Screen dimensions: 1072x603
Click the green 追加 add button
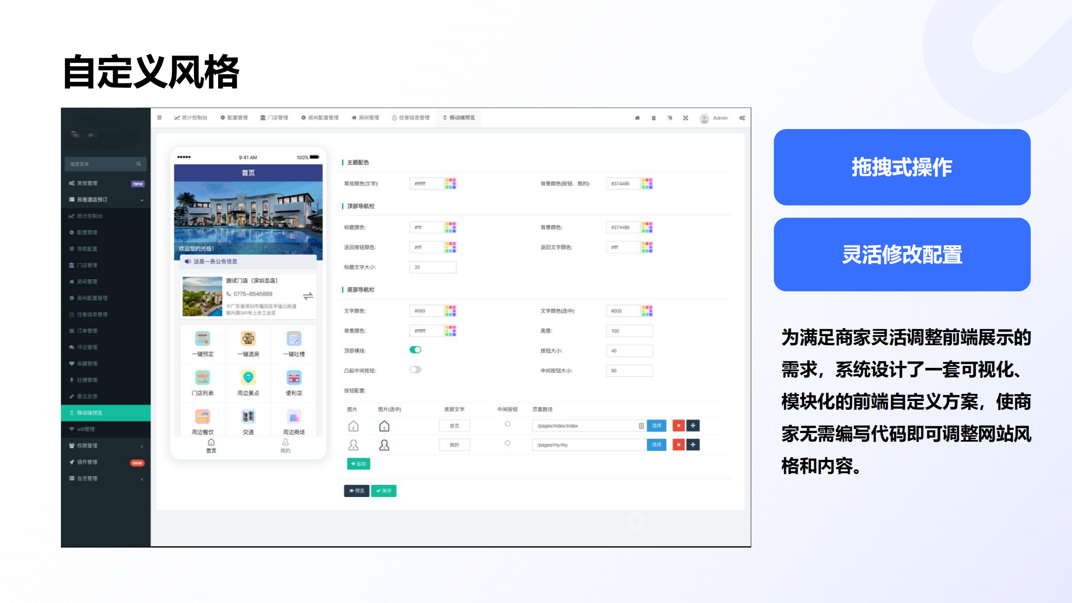coord(358,464)
